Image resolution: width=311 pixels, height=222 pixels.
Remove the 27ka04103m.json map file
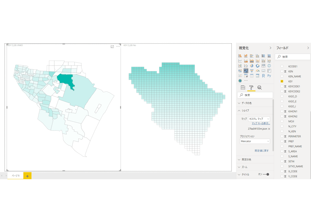pos(269,129)
